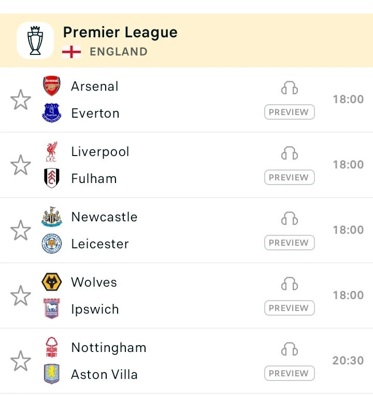Select the Wolves club badge
This screenshot has width=373, height=395.
[x=52, y=282]
